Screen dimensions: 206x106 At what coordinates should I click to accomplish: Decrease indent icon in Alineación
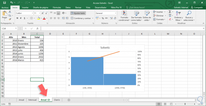pos(63,18)
